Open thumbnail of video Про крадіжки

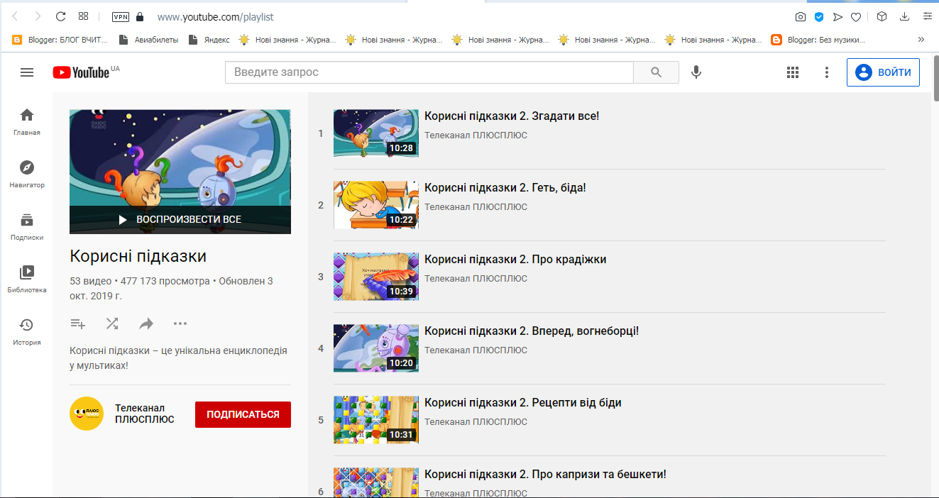click(x=376, y=277)
